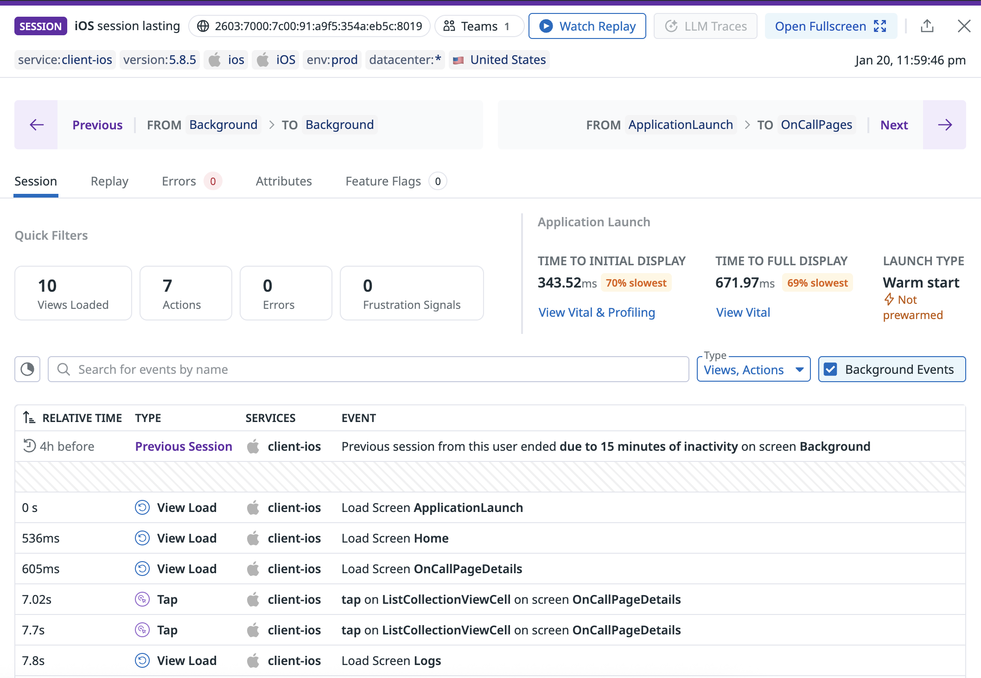Click the sort icon next to Relative Time
Screen dimensions: 981x678
tap(29, 418)
